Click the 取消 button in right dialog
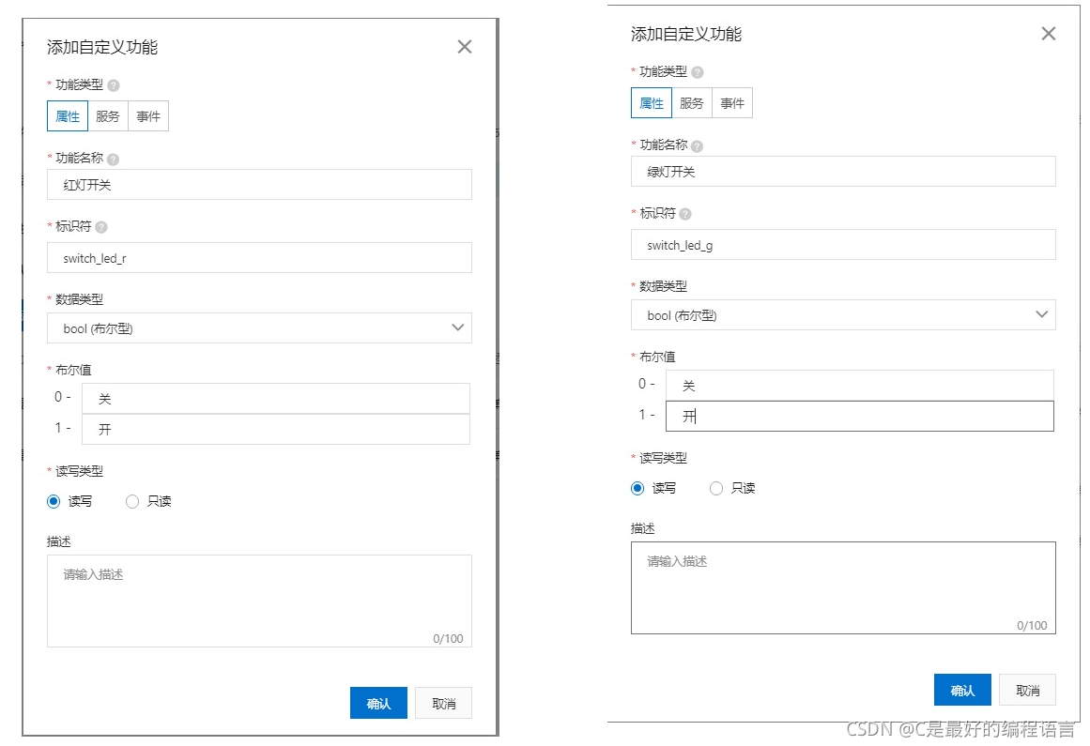Viewport: 1090px width, 746px height. (x=1027, y=689)
